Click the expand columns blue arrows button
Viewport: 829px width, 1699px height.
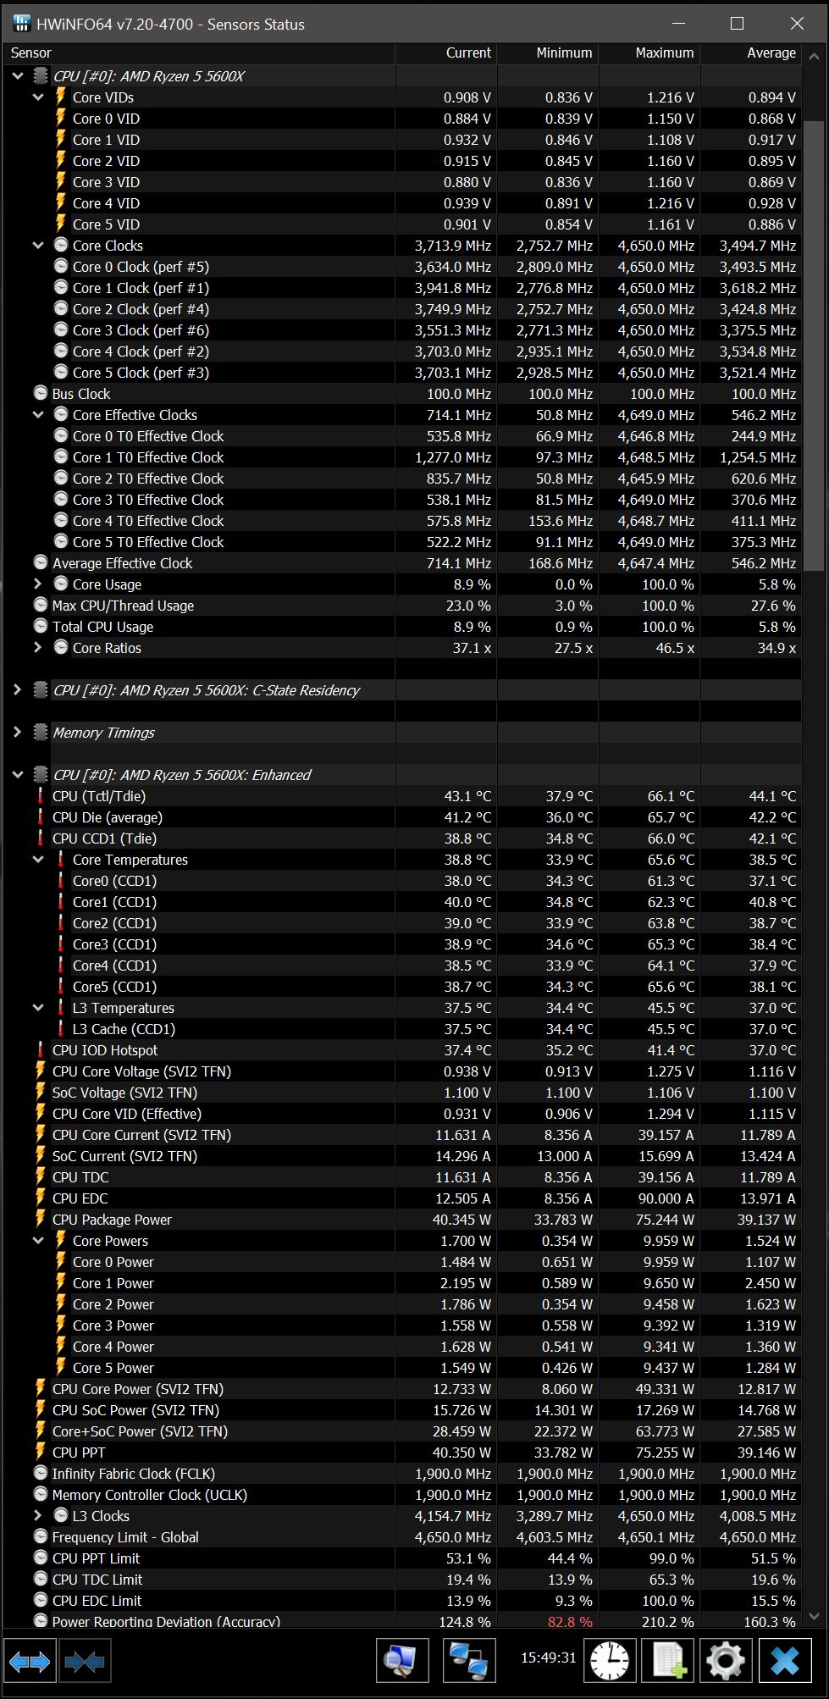(29, 1663)
